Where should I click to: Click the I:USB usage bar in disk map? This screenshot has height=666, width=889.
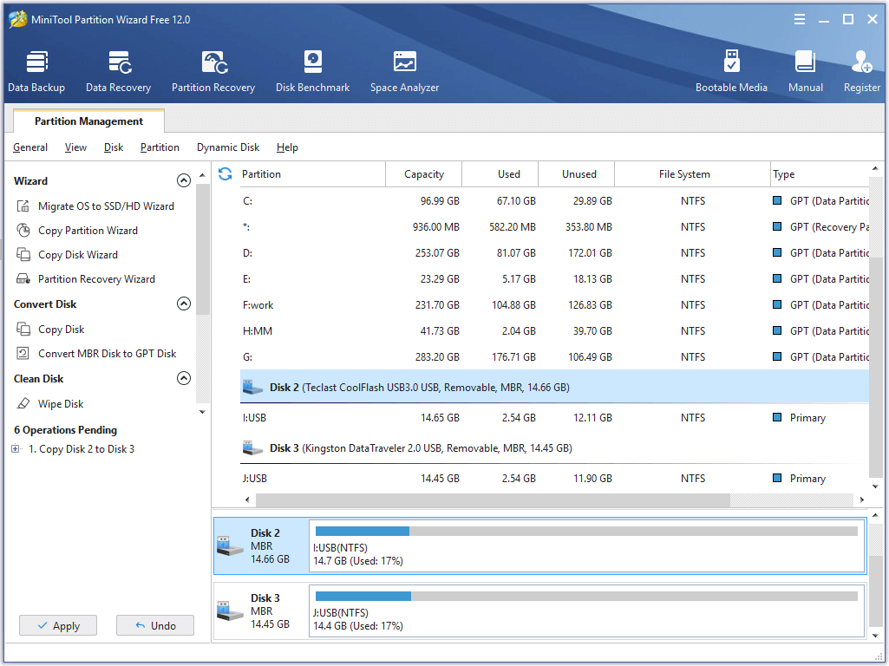(586, 531)
